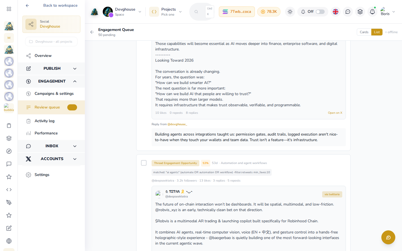Switch to List view
Viewport: 402px width, 251px height.
pos(377,32)
